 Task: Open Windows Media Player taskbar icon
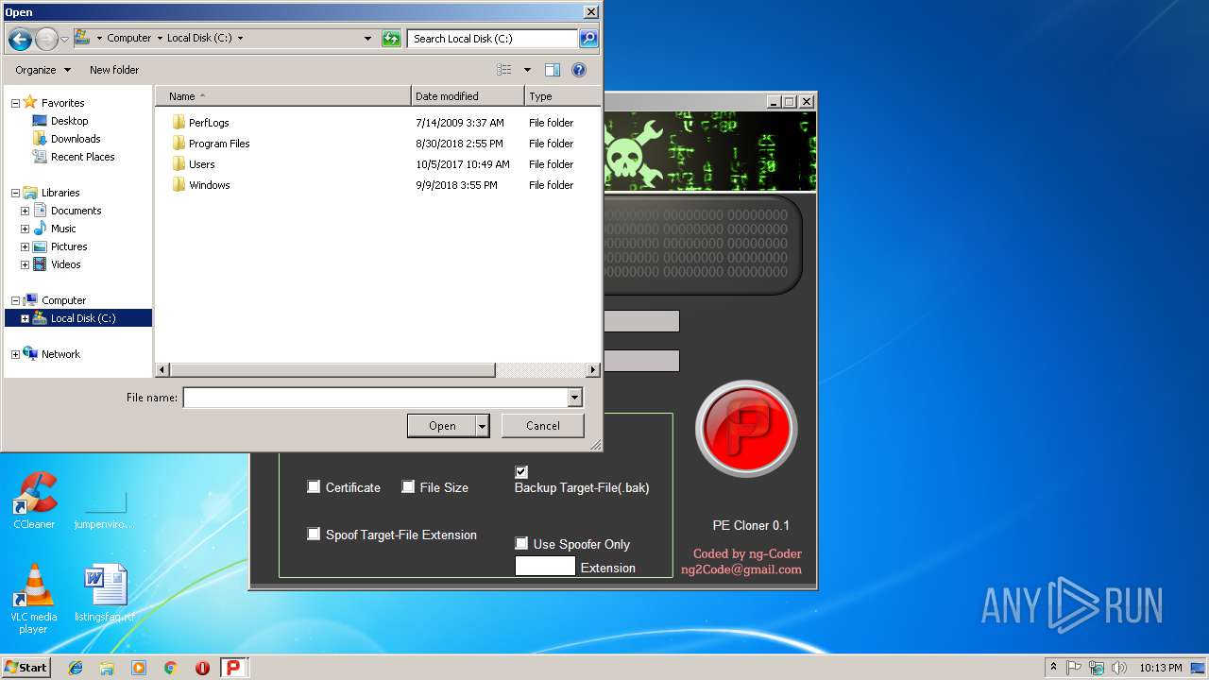pyautogui.click(x=139, y=668)
